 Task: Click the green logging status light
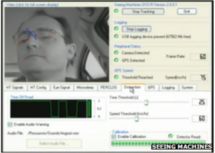(x=116, y=29)
